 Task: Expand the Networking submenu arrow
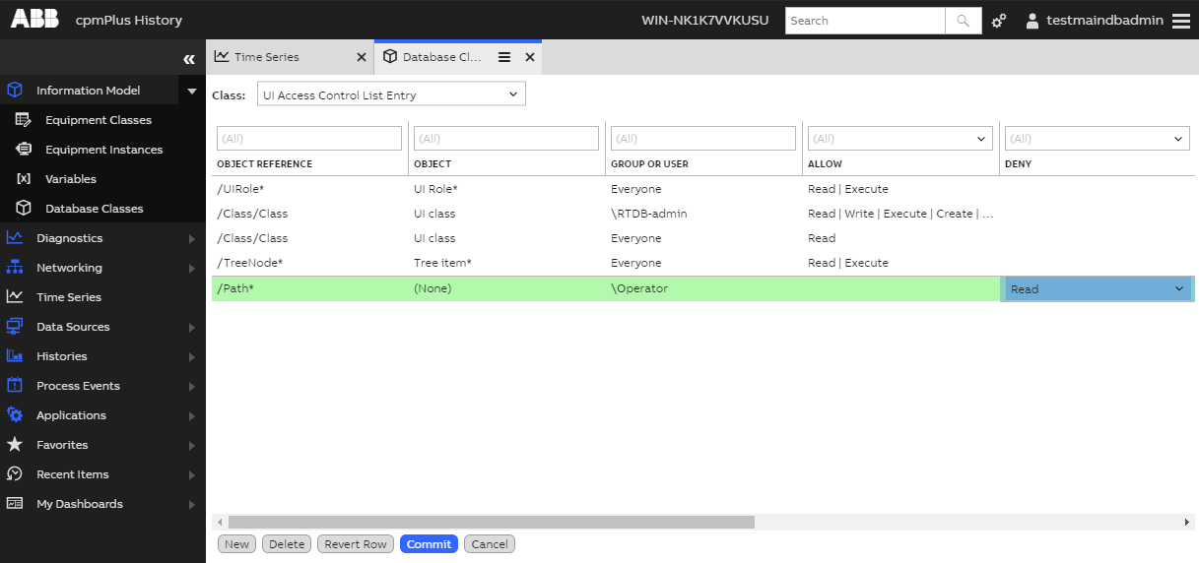tap(192, 268)
